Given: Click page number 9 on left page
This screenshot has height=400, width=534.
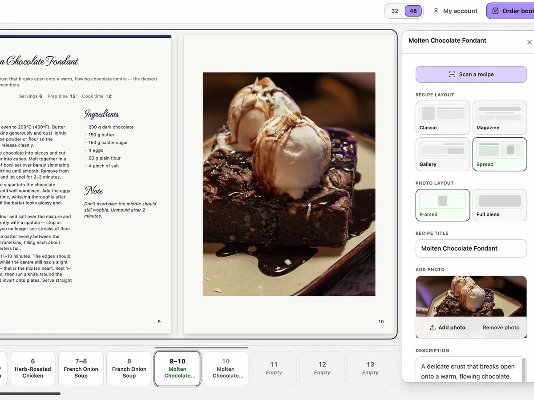Looking at the screenshot, I should pos(159,321).
